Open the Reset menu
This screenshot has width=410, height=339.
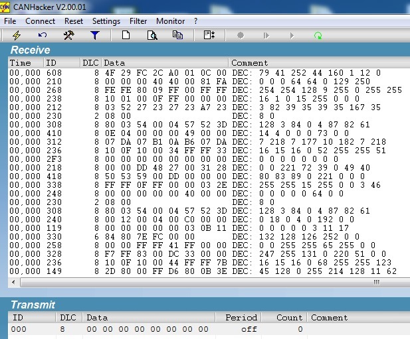click(x=74, y=21)
